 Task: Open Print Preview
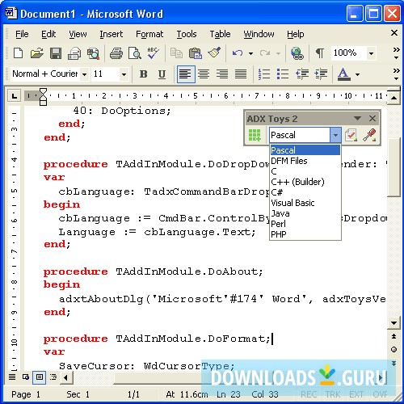pos(134,53)
